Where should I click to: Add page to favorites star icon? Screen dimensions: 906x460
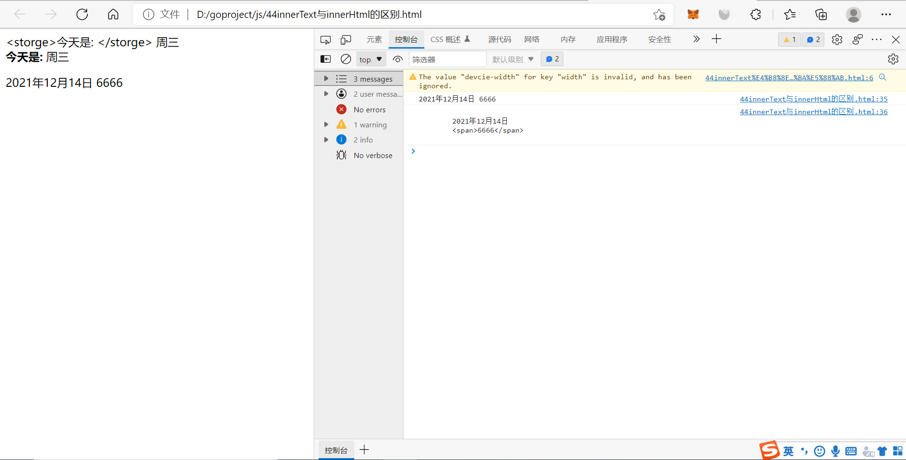coord(659,15)
